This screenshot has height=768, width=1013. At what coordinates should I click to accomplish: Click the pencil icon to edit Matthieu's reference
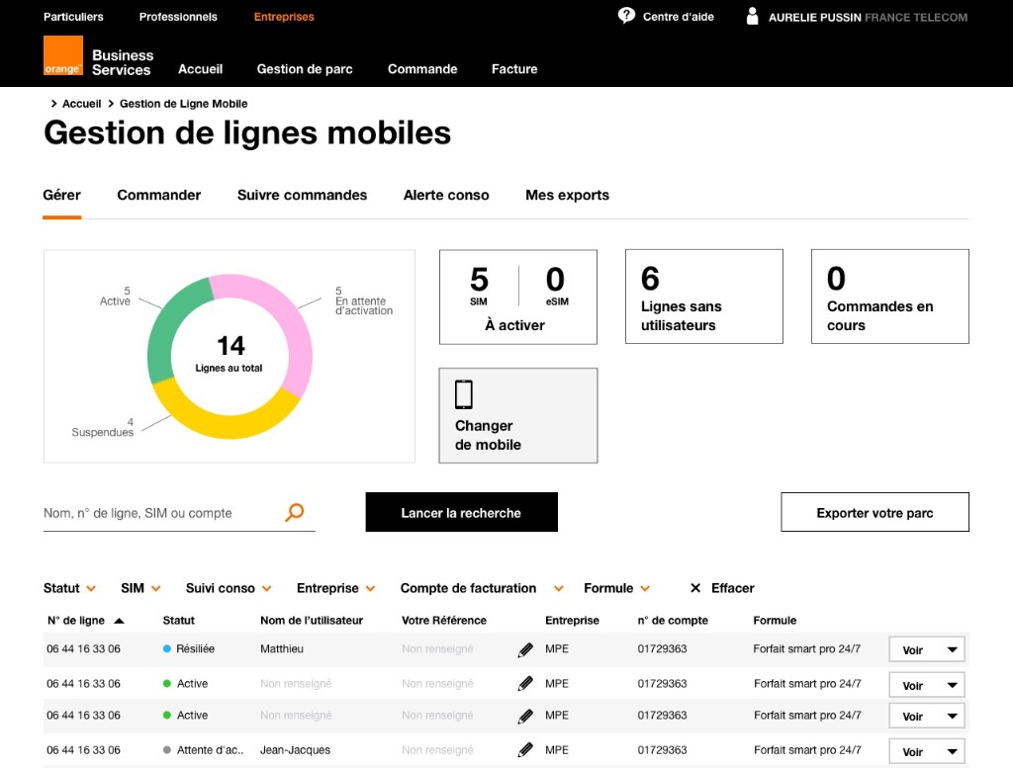pyautogui.click(x=526, y=648)
